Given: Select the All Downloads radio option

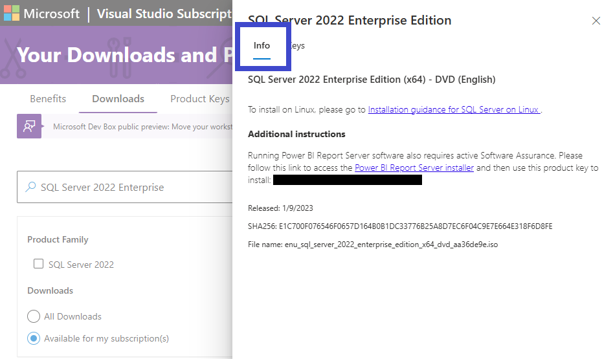Looking at the screenshot, I should 34,316.
